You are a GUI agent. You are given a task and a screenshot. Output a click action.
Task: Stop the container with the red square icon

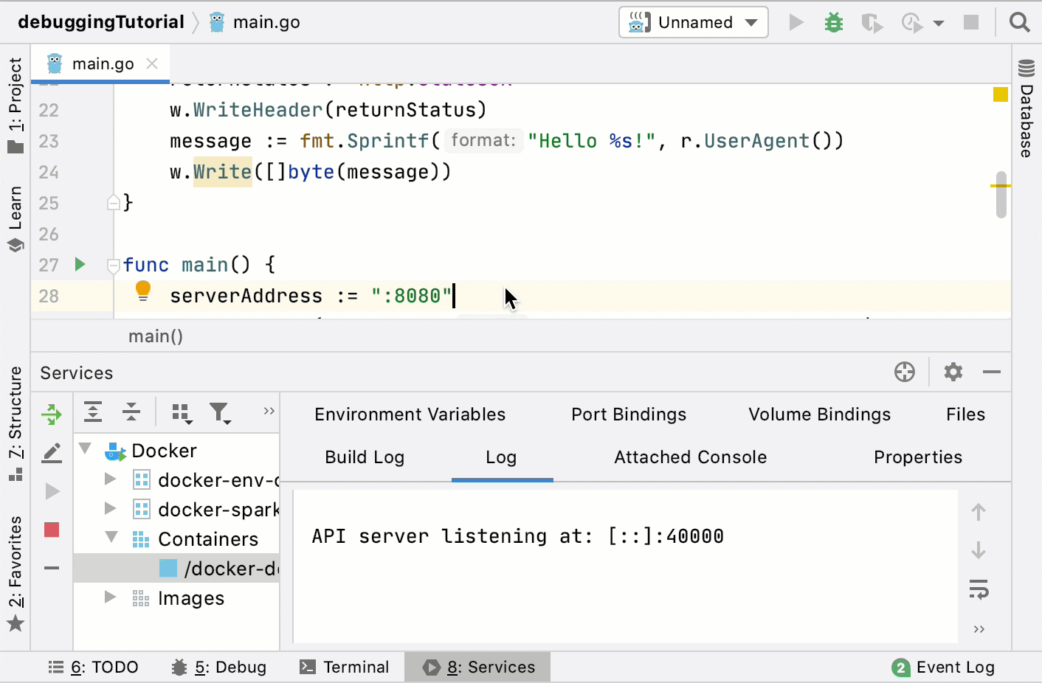[51, 530]
